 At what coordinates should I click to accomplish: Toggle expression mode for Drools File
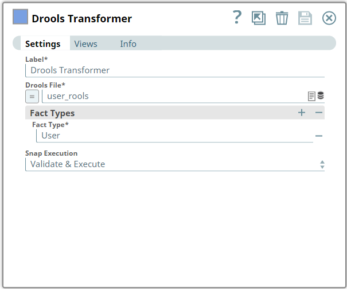coord(32,97)
